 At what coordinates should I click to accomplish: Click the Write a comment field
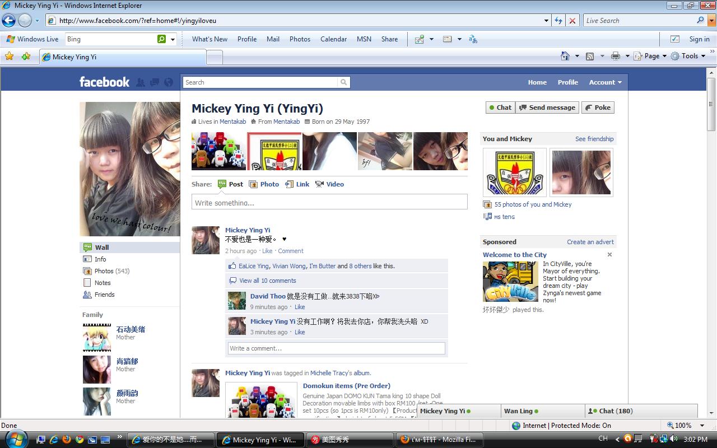(x=336, y=348)
